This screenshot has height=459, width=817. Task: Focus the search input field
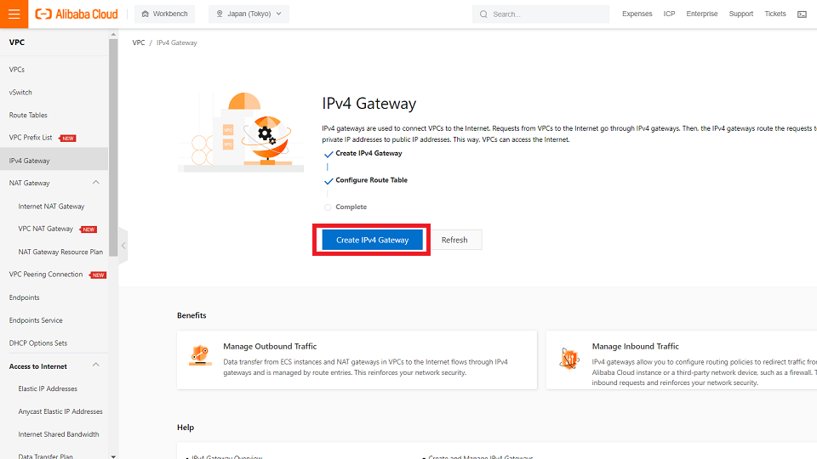pyautogui.click(x=541, y=14)
